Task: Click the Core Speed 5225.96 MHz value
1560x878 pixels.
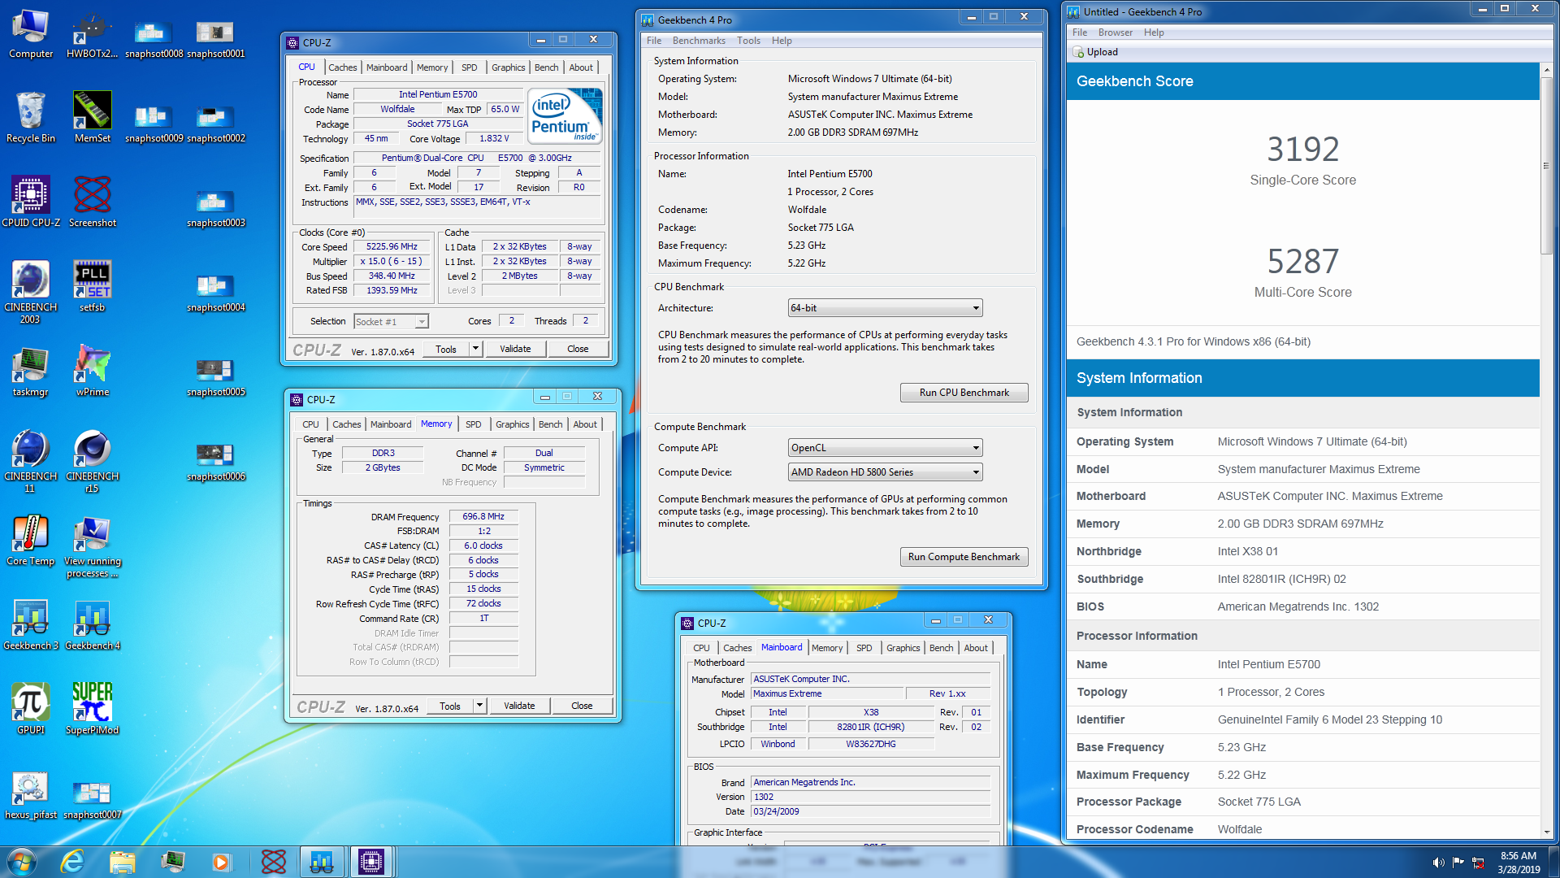Action: coord(392,246)
